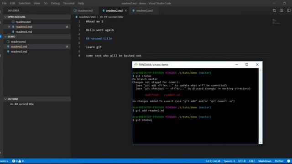Screen dimensions: 292x164
Task: Click line 1 '#Read me 2' in editor
Action: [x=94, y=21]
